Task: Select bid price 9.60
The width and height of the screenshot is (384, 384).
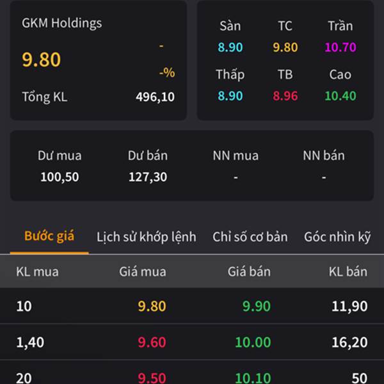Action: click(152, 342)
